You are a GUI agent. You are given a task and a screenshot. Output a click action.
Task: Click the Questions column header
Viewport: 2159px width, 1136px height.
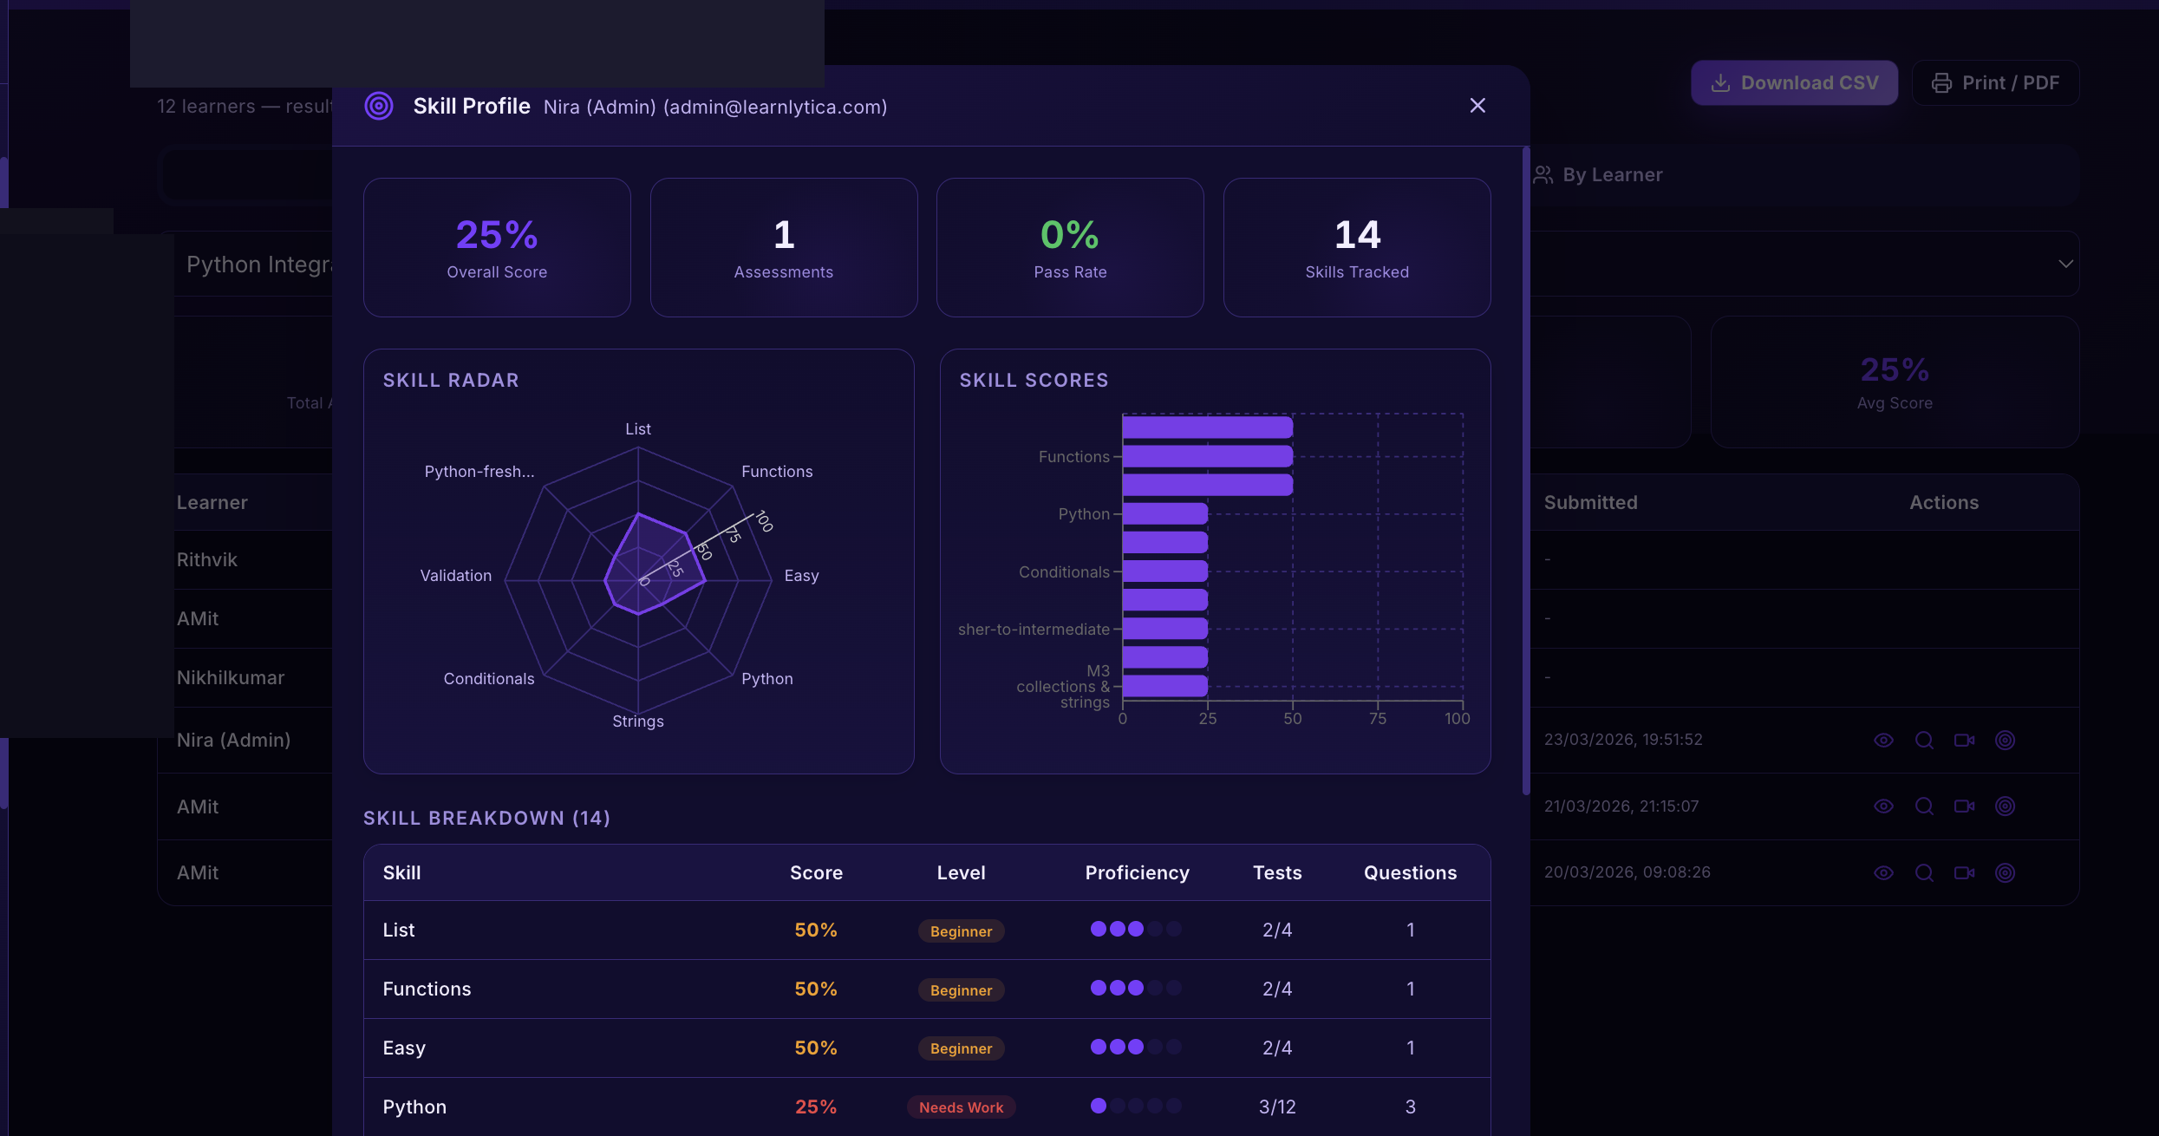click(x=1410, y=873)
